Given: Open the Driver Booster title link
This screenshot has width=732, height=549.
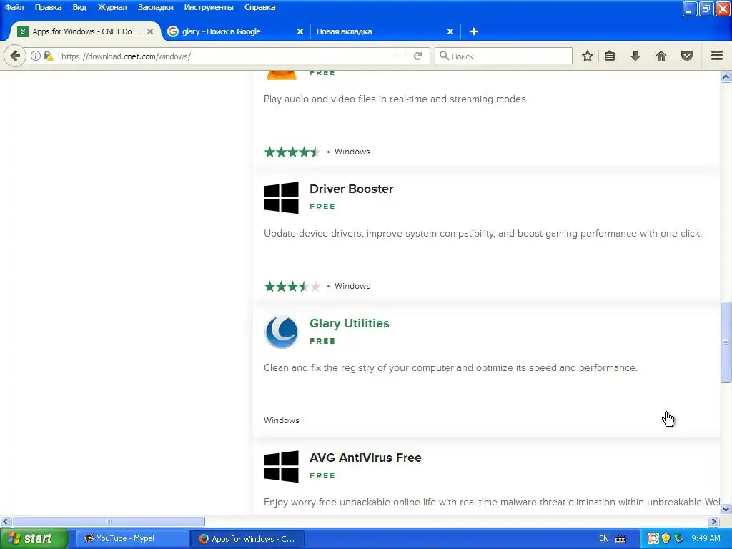Looking at the screenshot, I should tap(351, 189).
